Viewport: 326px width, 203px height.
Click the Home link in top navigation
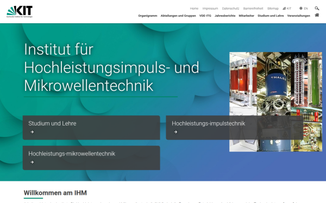pyautogui.click(x=194, y=9)
